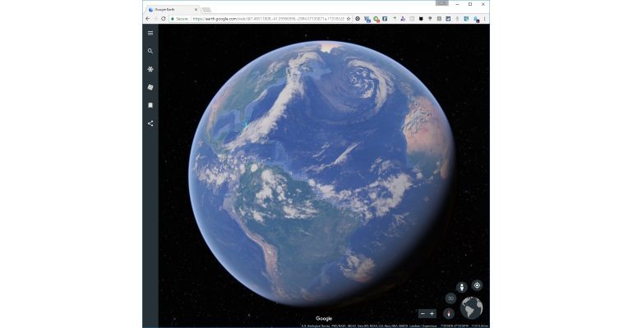Select the Google Earth browser tab
Viewport: 633px width, 328px height.
point(169,9)
